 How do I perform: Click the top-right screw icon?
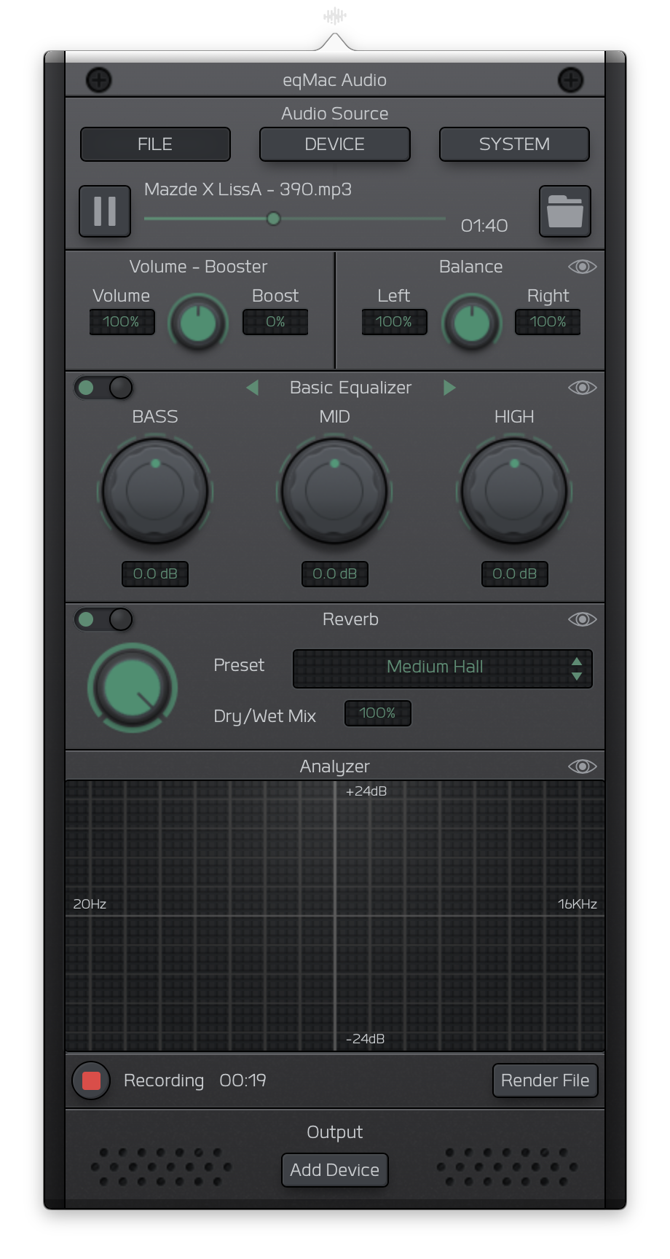click(x=571, y=80)
